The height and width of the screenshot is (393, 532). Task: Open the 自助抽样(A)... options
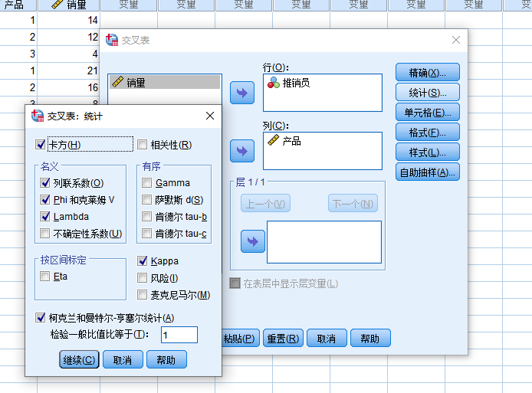(x=428, y=172)
